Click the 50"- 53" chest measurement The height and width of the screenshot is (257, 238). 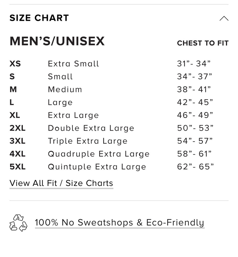coord(195,128)
